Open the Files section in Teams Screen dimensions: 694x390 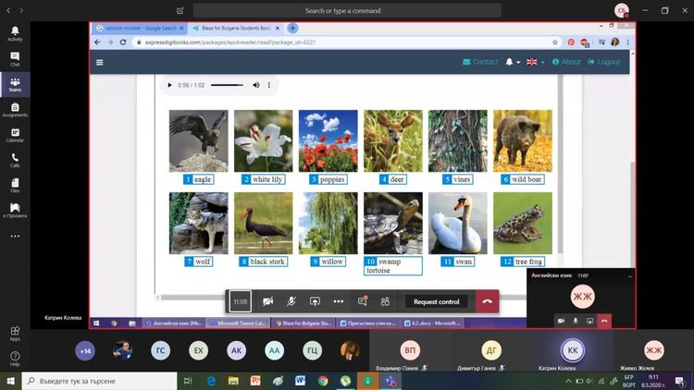point(15,185)
